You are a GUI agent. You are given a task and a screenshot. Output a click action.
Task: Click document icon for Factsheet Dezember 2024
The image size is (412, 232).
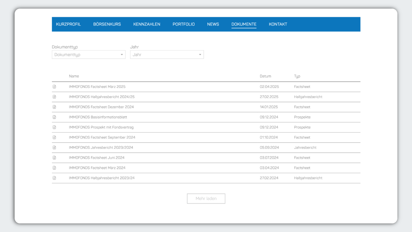[54, 107]
